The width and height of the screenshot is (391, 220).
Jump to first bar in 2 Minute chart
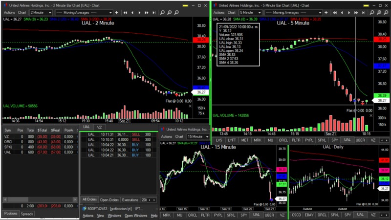tap(126, 12)
